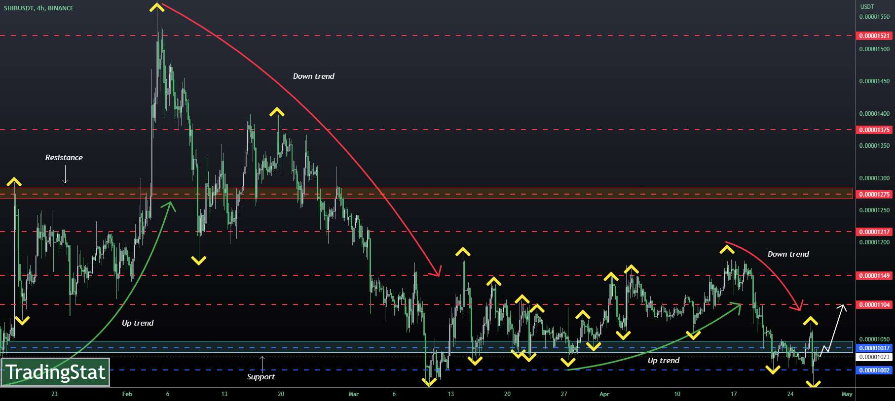This screenshot has width=895, height=401.
Task: Click the 0.00001200 axis price value
Action: point(874,242)
